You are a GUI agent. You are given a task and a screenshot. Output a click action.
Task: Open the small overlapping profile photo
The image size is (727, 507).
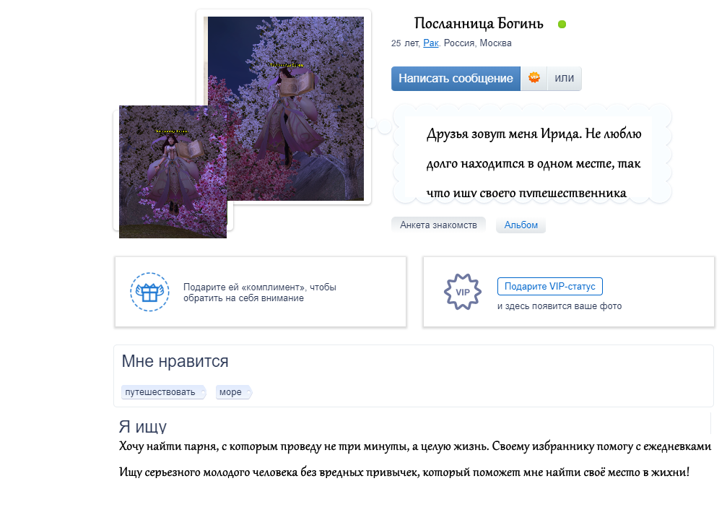click(x=173, y=172)
